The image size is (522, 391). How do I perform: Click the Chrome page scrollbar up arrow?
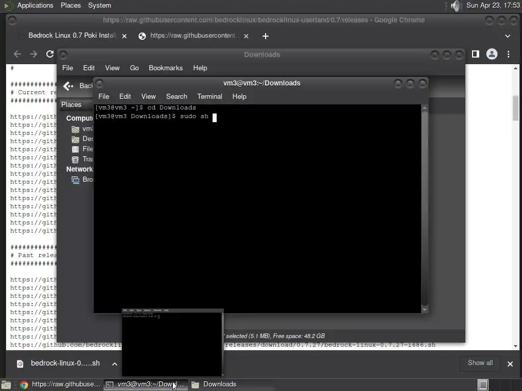pos(516,68)
